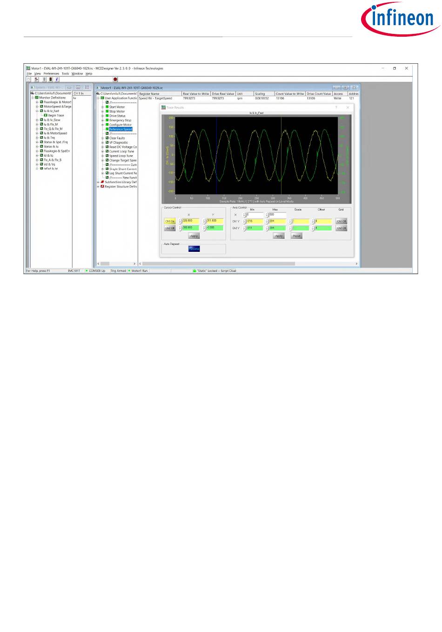Click the Scaling column header
Screen dimensions: 442x632
[x=264, y=93]
